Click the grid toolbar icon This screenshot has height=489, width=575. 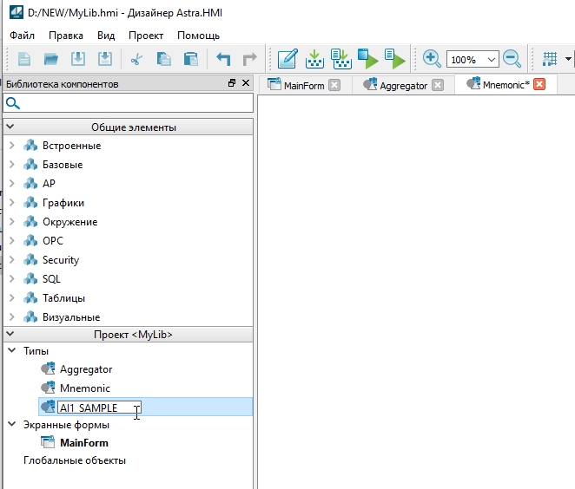point(550,60)
